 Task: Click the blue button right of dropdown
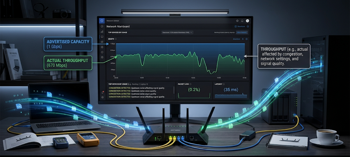242,32
